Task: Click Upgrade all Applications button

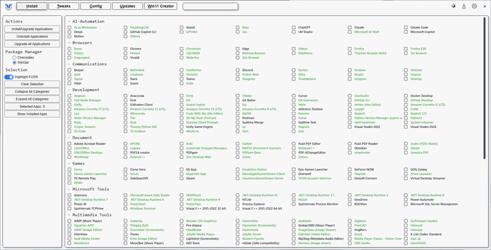Action: (33, 44)
